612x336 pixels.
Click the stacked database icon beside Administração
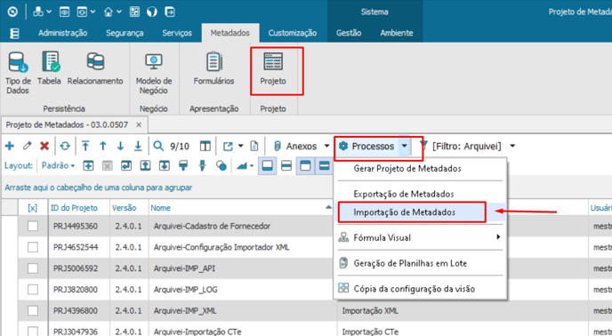[14, 33]
